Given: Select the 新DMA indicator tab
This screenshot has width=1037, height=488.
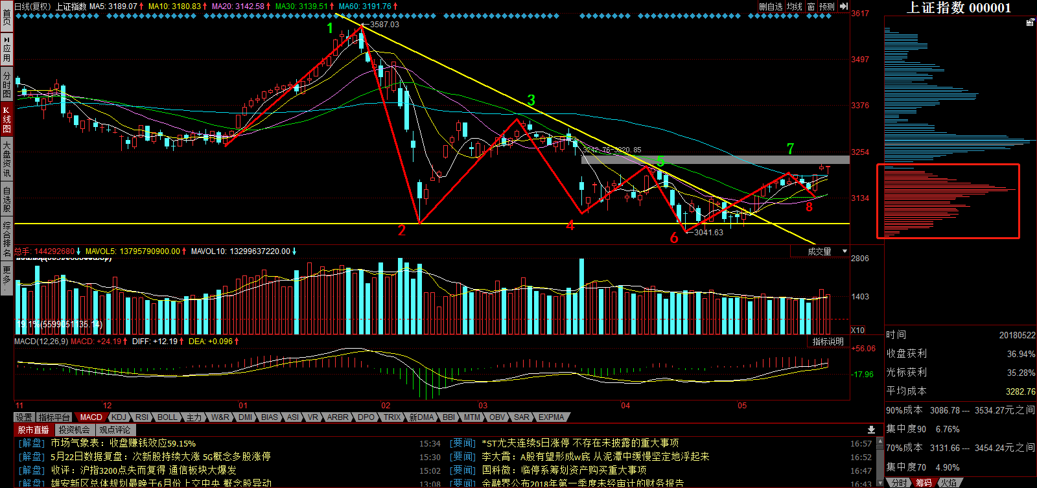Looking at the screenshot, I should [x=421, y=417].
